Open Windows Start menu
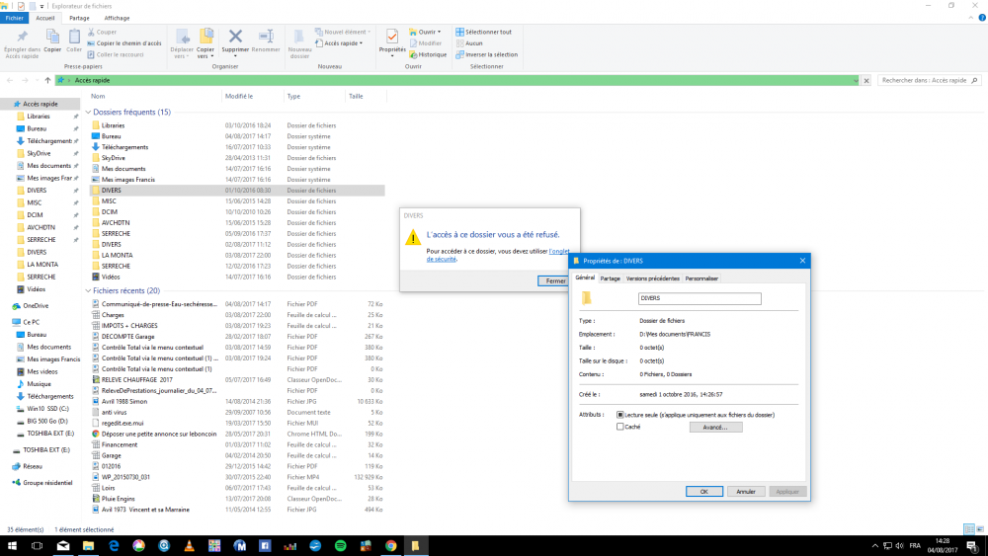The width and height of the screenshot is (988, 556). click(x=12, y=545)
